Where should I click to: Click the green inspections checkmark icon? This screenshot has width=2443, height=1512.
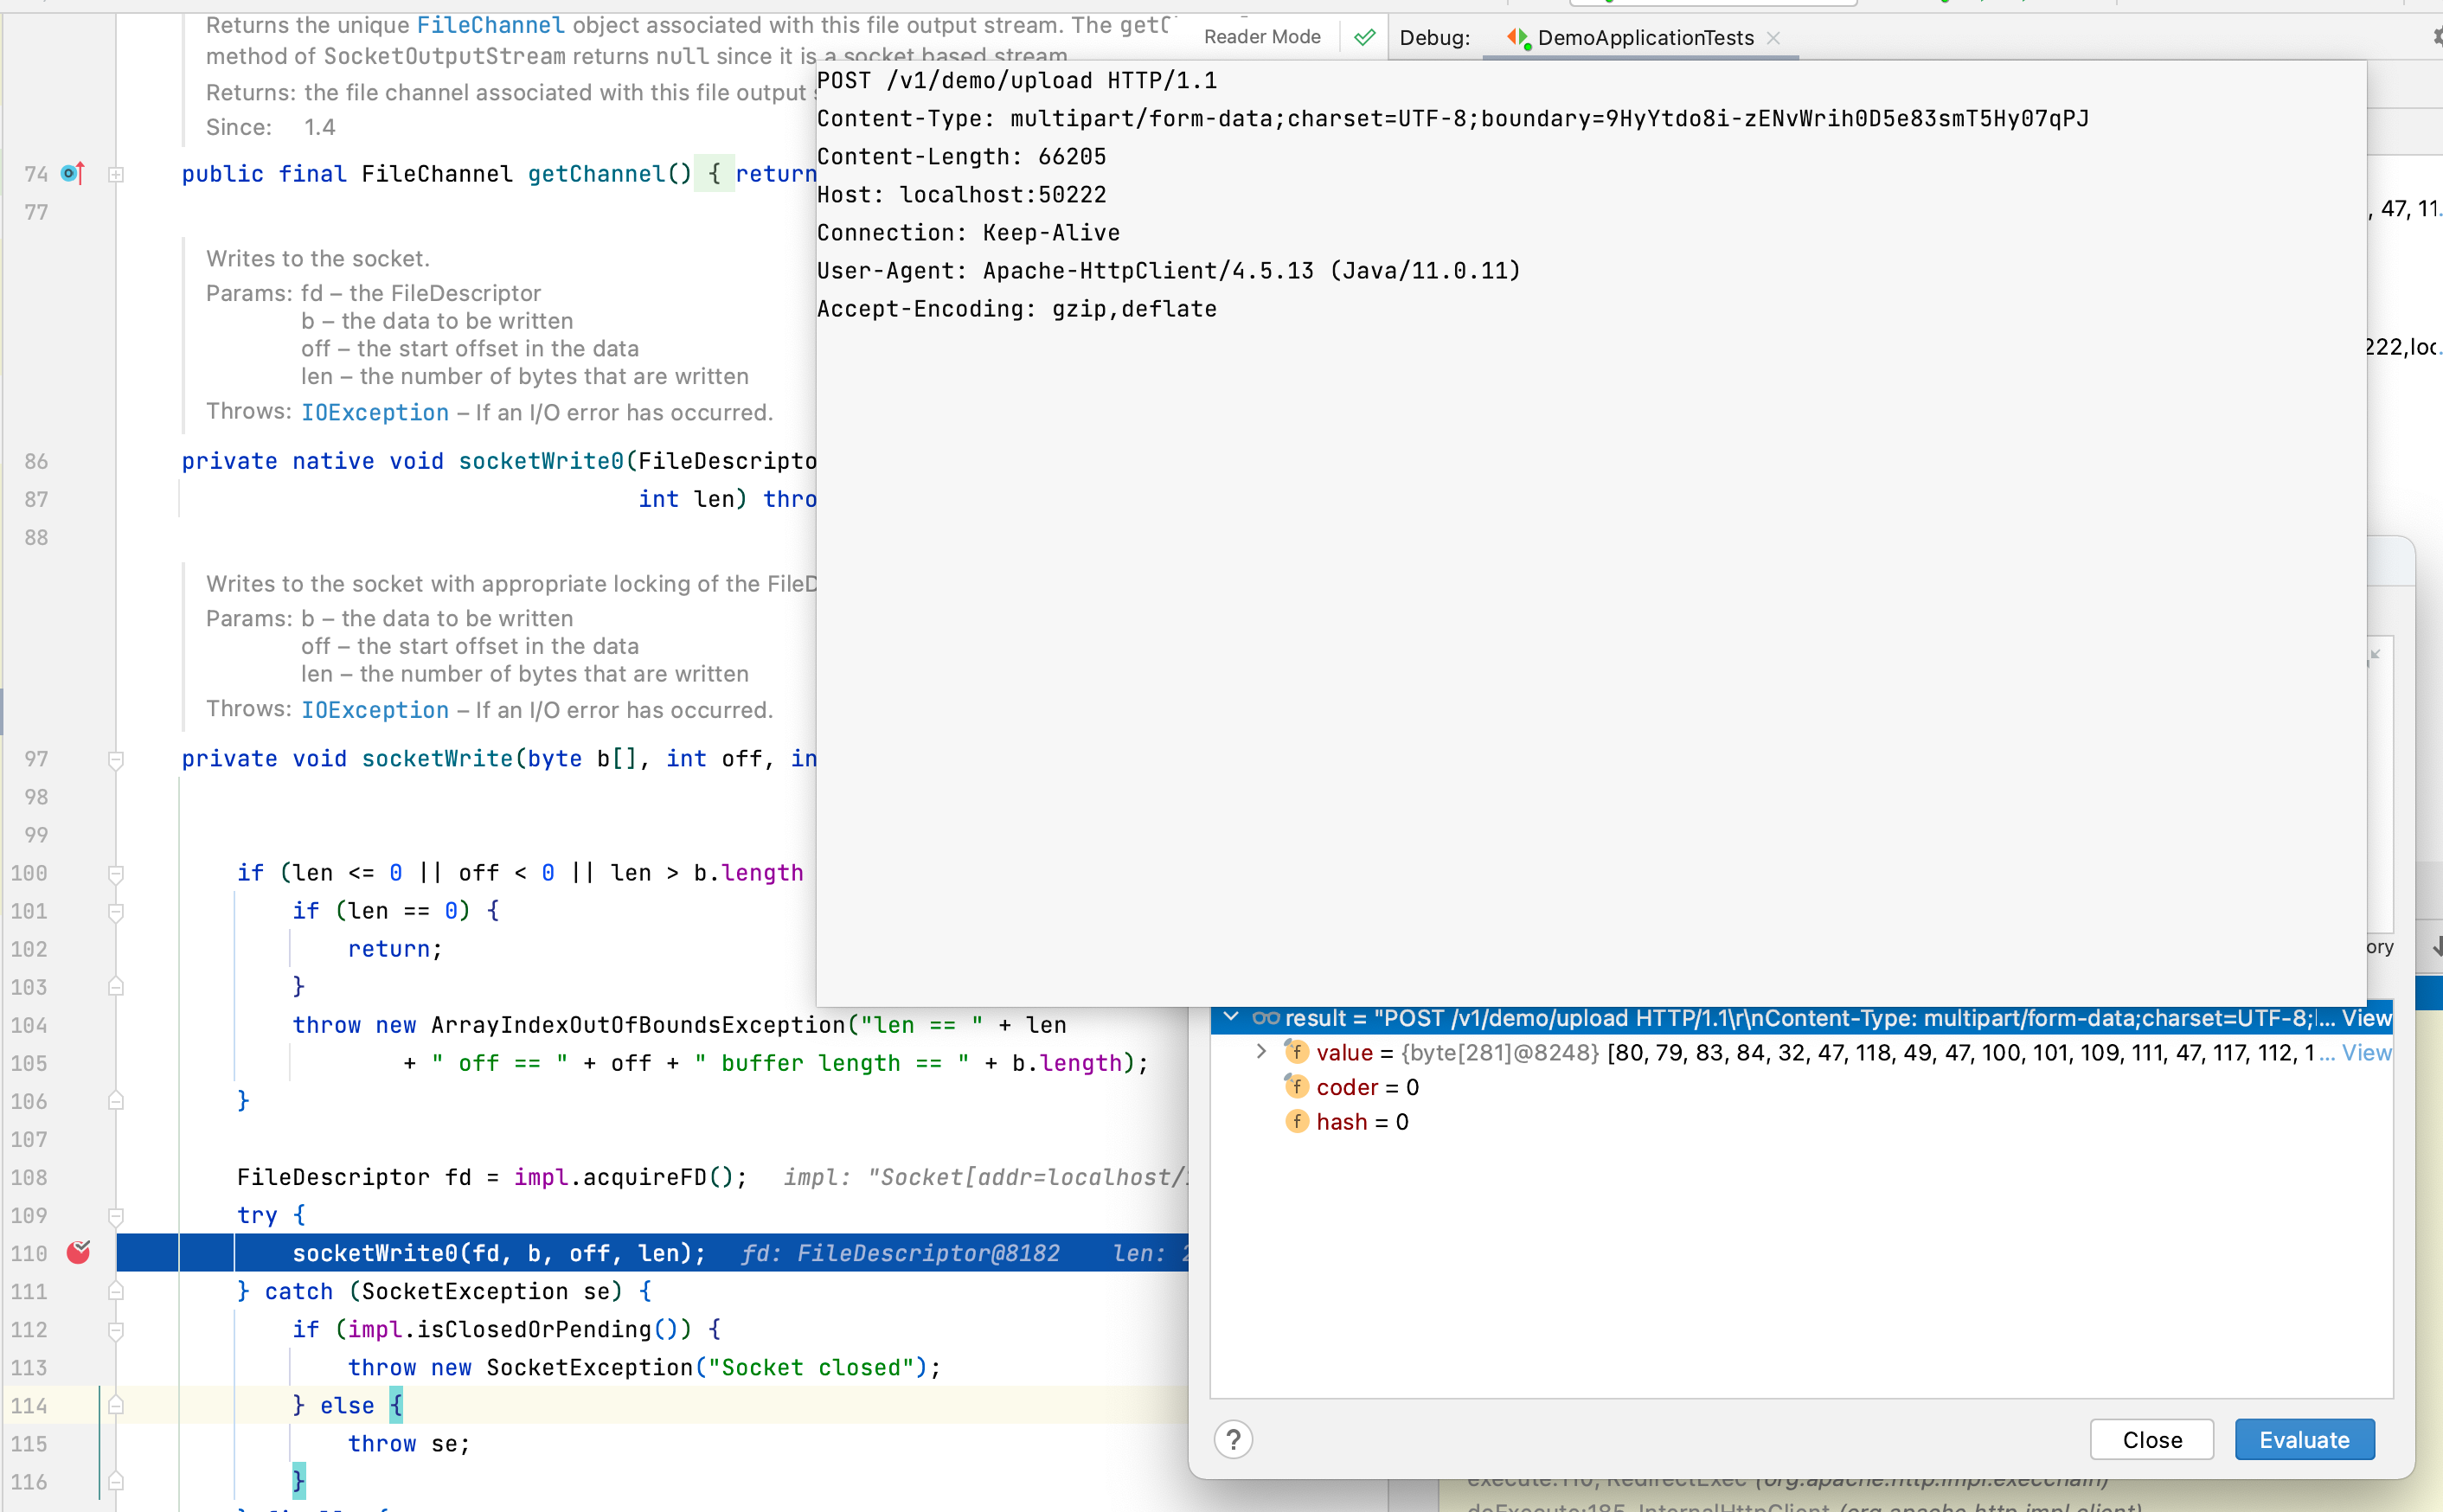click(x=1364, y=38)
